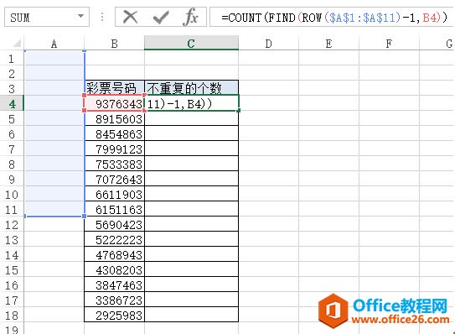Click cell containing 8454863
The image size is (455, 334).
[114, 134]
